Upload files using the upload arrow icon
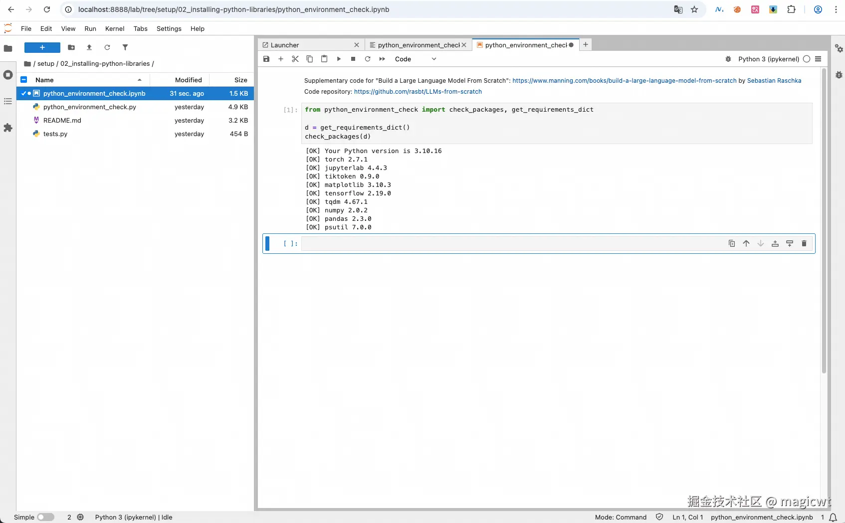This screenshot has height=523, width=845. click(89, 47)
